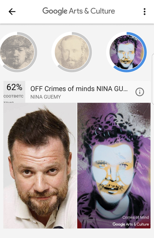154x238 pixels.
Task: Open artwork info icon
Action: pos(140,92)
